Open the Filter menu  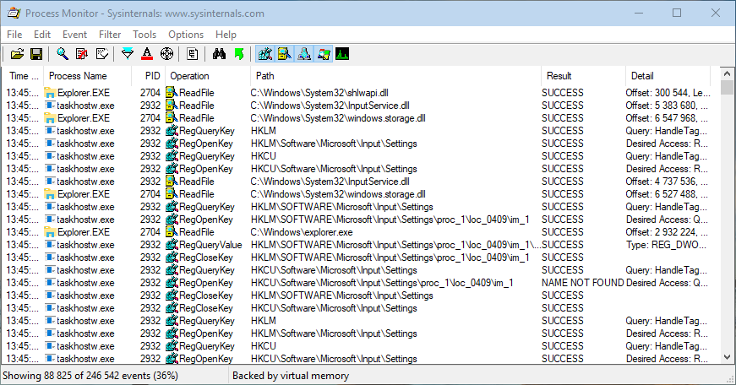[110, 35]
